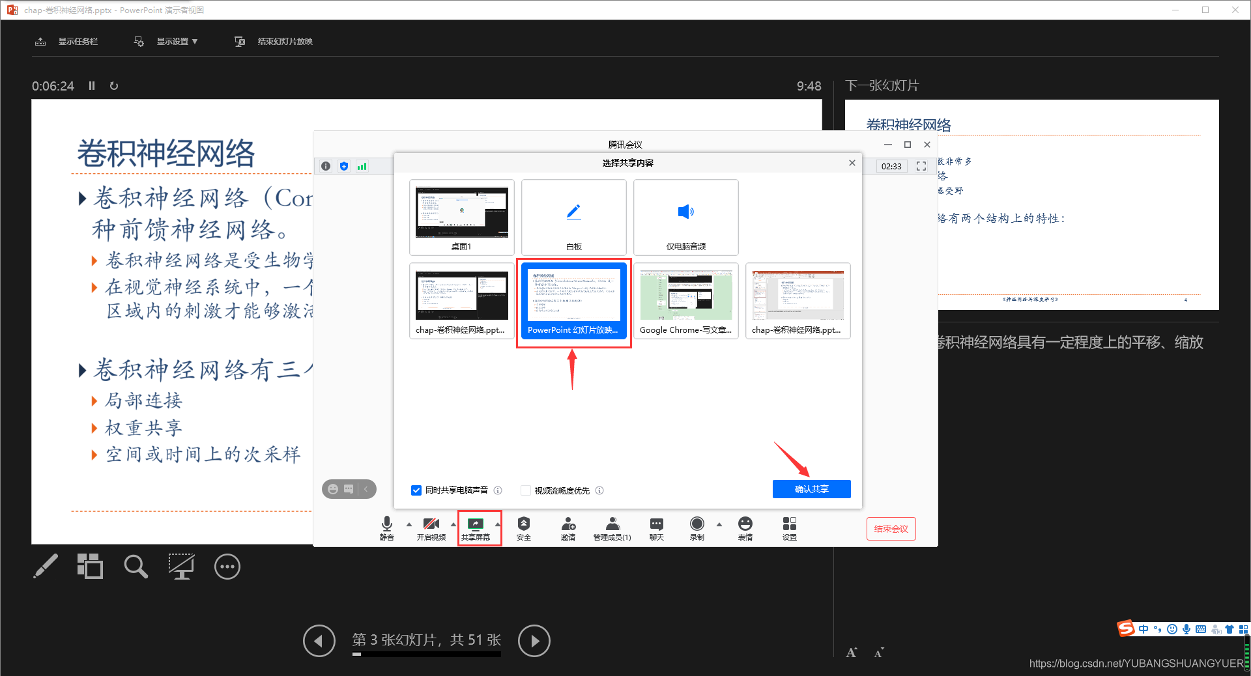Screen dimensions: 1251x676
Task: Open Sogou soft keyboard icon
Action: click(1201, 629)
